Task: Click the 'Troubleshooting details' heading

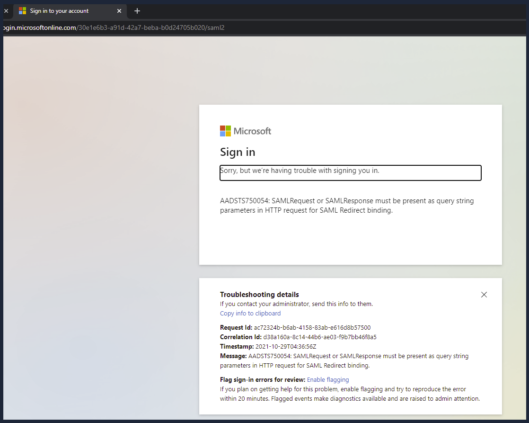Action: (x=259, y=295)
